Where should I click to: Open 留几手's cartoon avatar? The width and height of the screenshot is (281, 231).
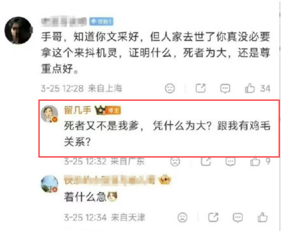click(49, 114)
